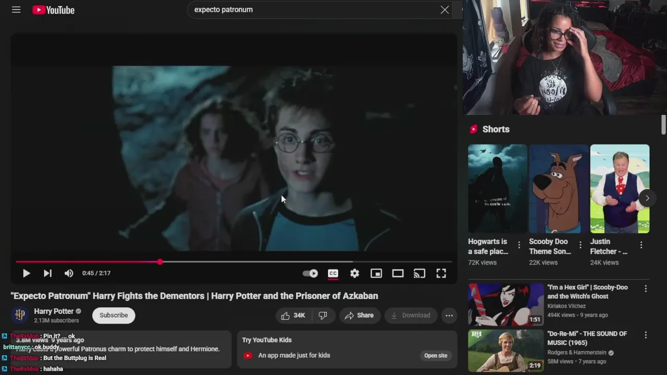
Task: Open options for Scooby Doo short
Action: click(x=580, y=245)
